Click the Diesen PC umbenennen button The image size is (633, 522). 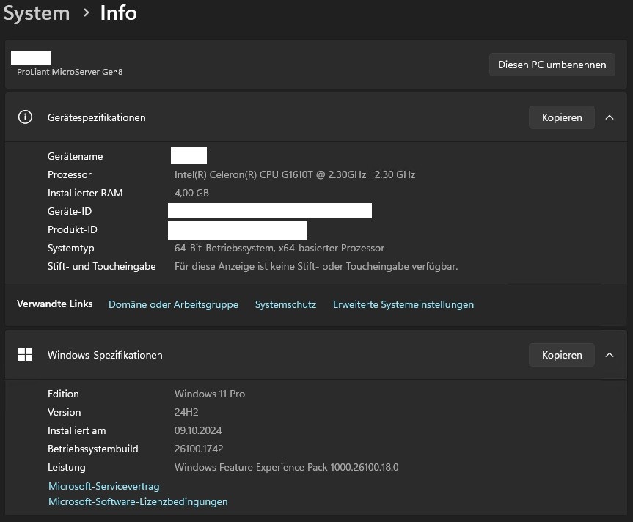(x=552, y=65)
